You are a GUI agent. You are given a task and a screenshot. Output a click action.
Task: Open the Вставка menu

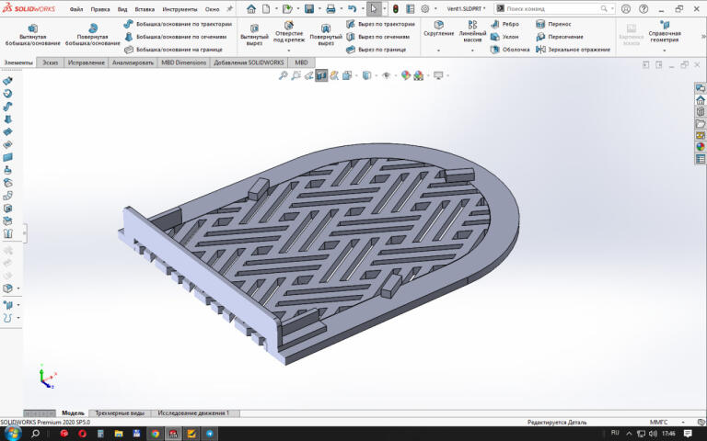(145, 9)
